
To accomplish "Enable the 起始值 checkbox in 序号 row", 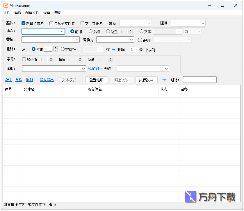I will pyautogui.click(x=24, y=60).
